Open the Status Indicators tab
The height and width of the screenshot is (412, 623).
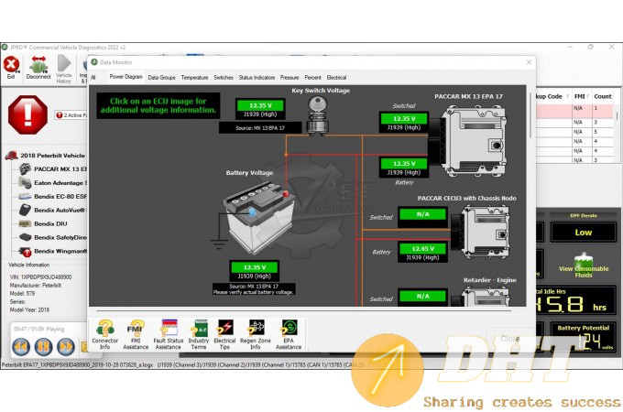pos(257,78)
